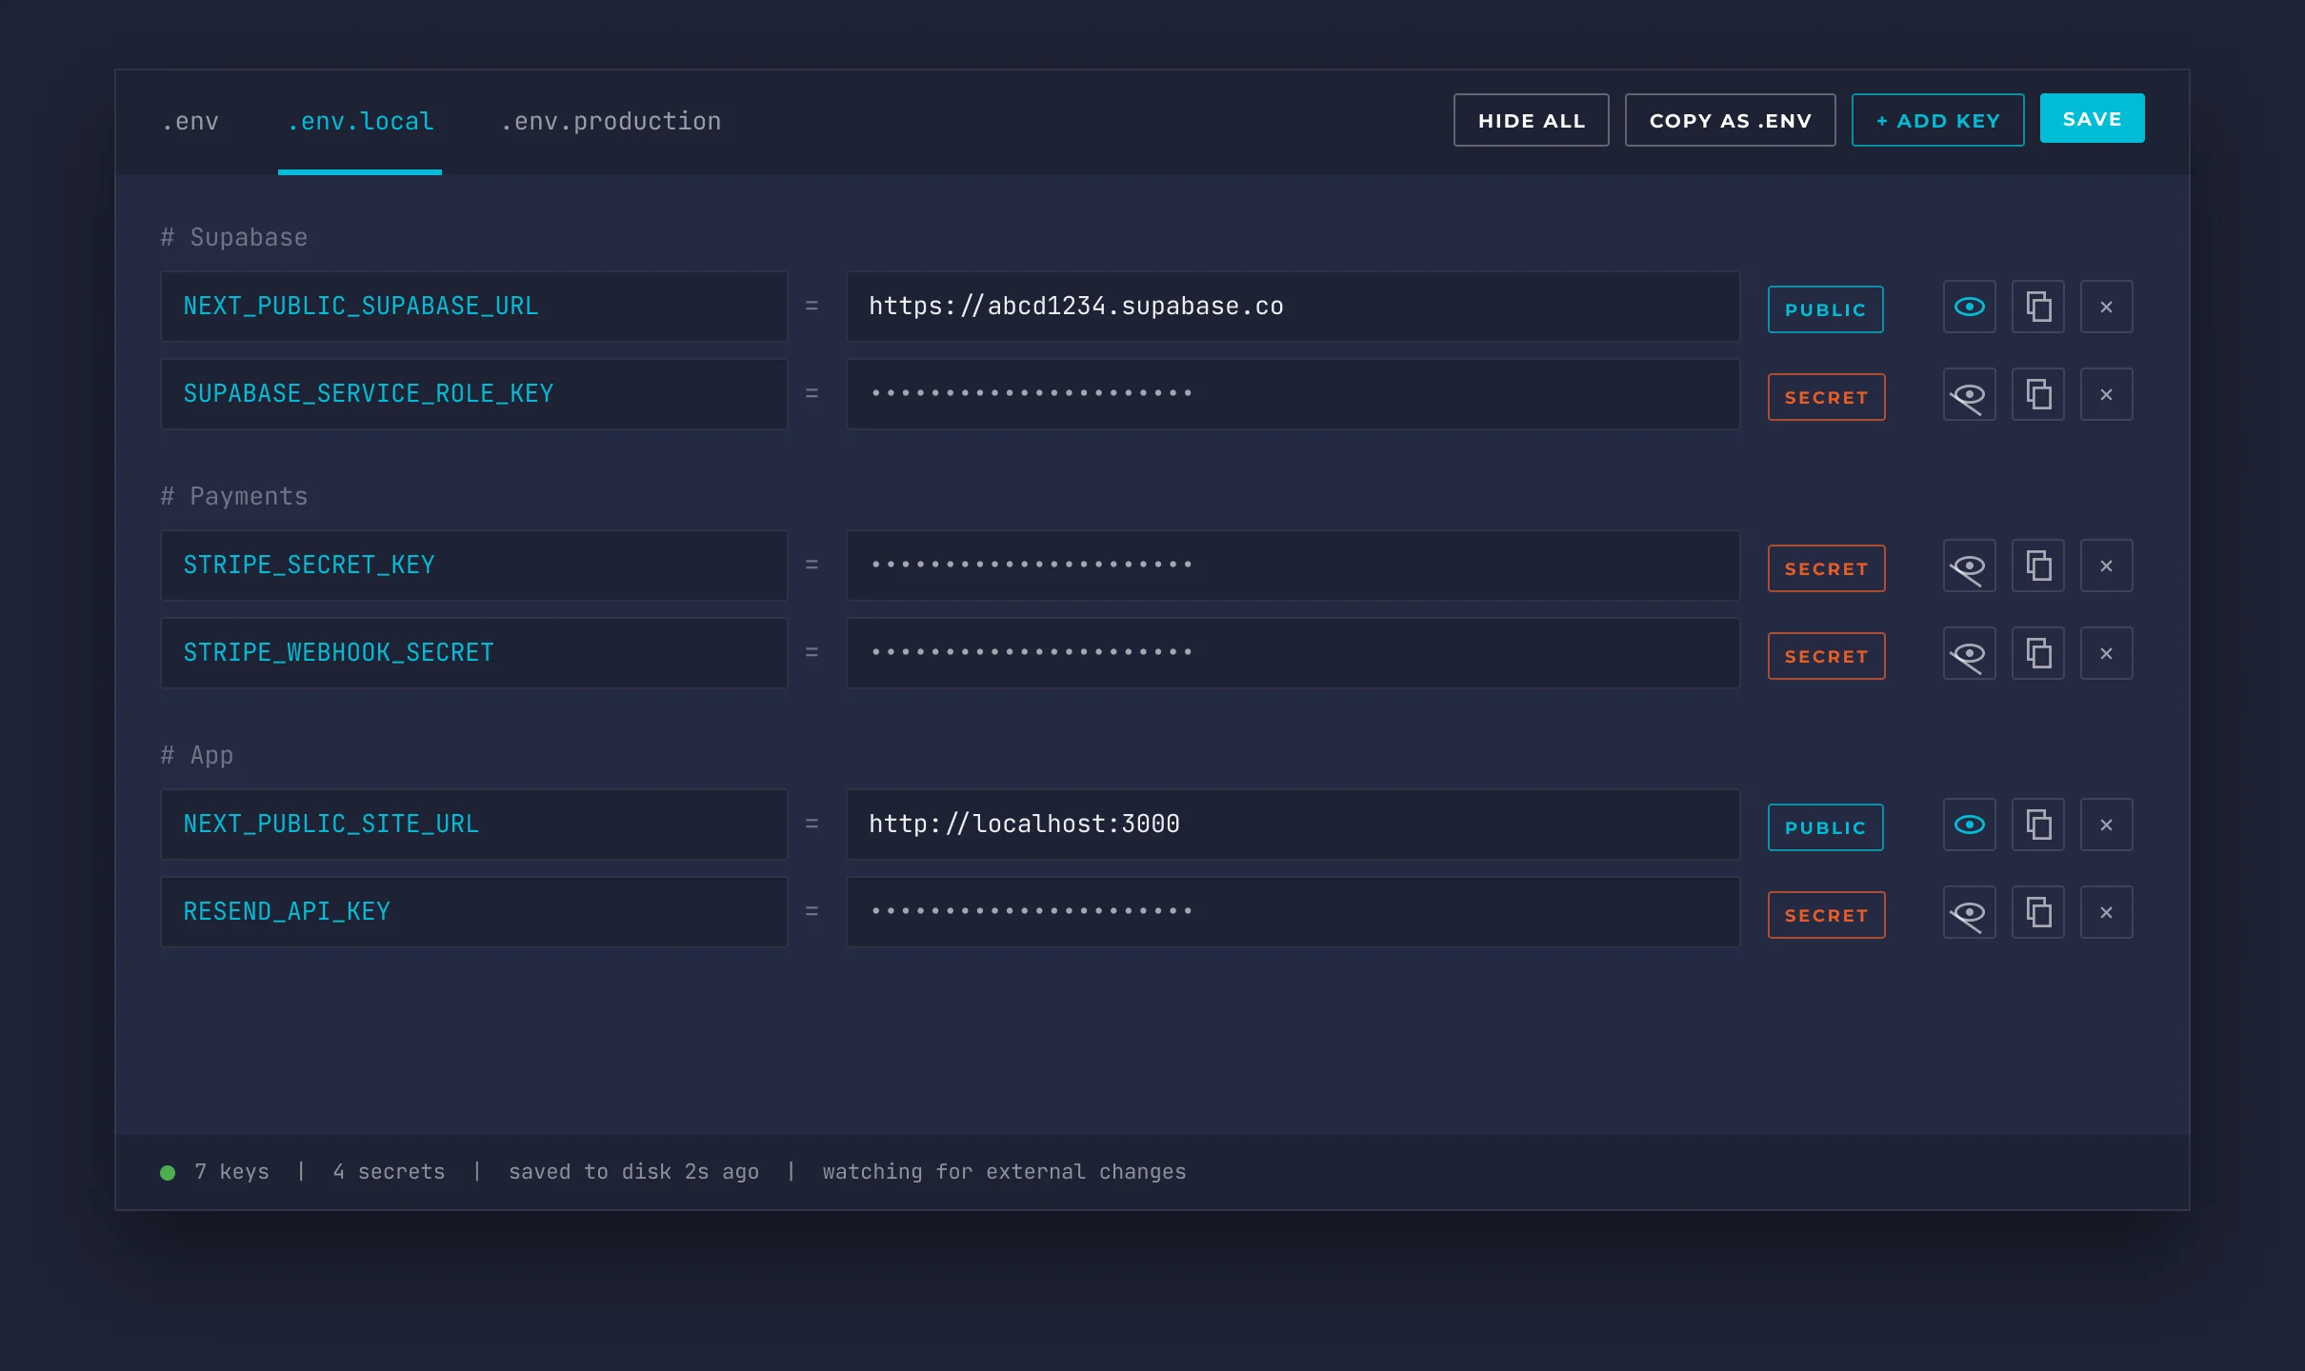Delete the NEXT_PUBLIC_SUPABASE_URL row

[2106, 307]
